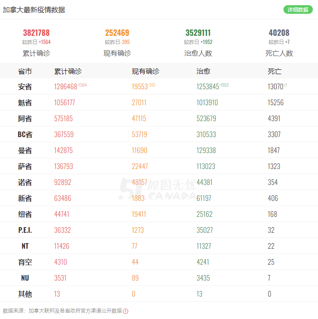
Task: Select the 魁省 row label
Action: [x=25, y=103]
